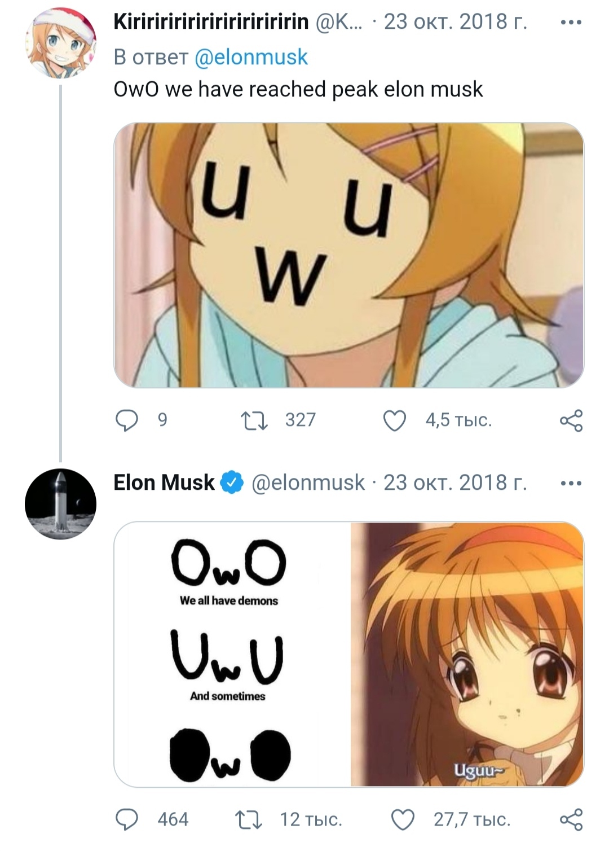View Elon Musk's rocket profile avatar
The width and height of the screenshot is (609, 851).
coord(61,503)
